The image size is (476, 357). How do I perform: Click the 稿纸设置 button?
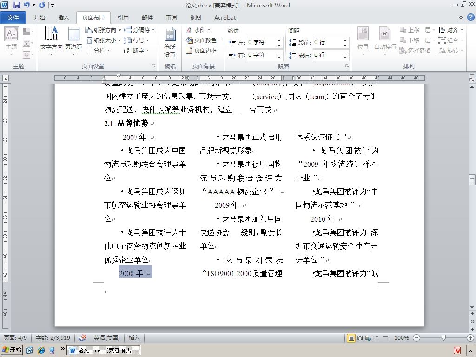click(170, 42)
